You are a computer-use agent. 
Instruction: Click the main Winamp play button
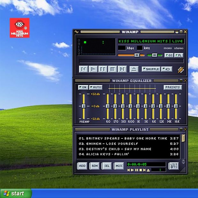tap(93, 69)
